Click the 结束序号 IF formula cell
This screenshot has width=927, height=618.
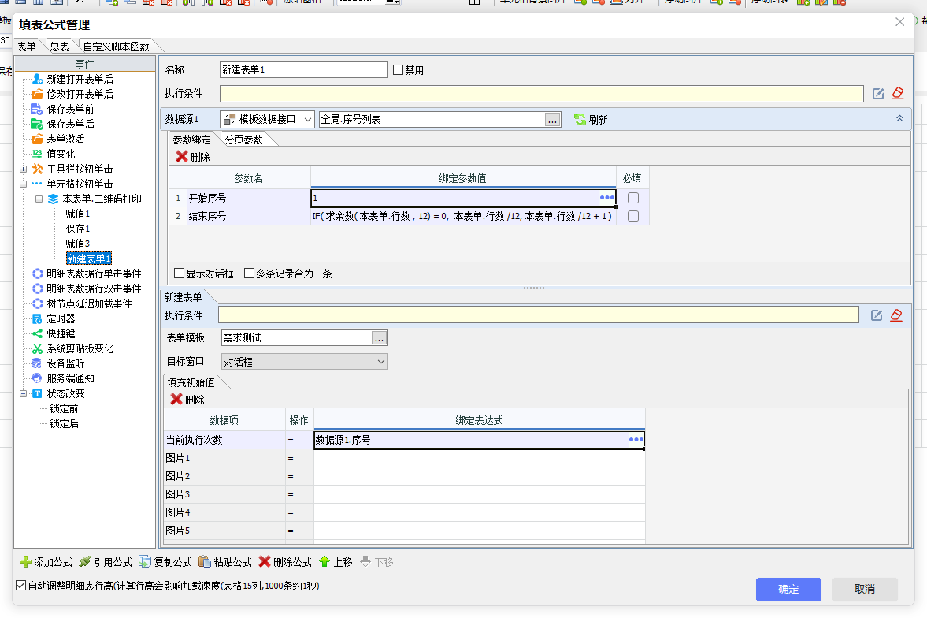coord(463,216)
